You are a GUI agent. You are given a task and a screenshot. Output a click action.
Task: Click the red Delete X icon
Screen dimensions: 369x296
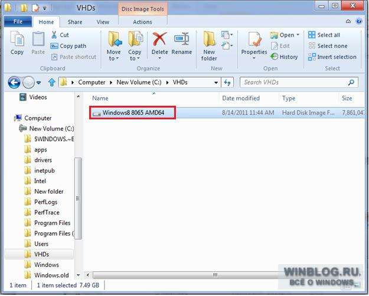[159, 39]
